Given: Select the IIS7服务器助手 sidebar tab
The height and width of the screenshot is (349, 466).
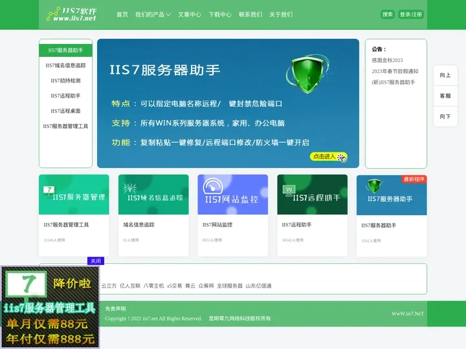Looking at the screenshot, I should point(65,50).
